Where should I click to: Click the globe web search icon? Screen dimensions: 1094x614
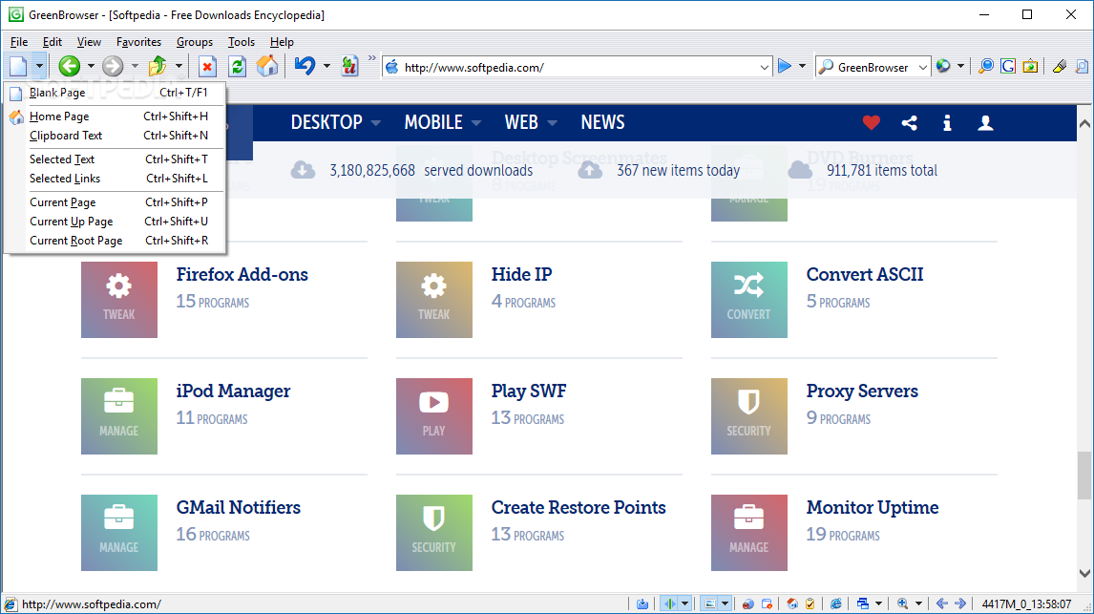[943, 66]
